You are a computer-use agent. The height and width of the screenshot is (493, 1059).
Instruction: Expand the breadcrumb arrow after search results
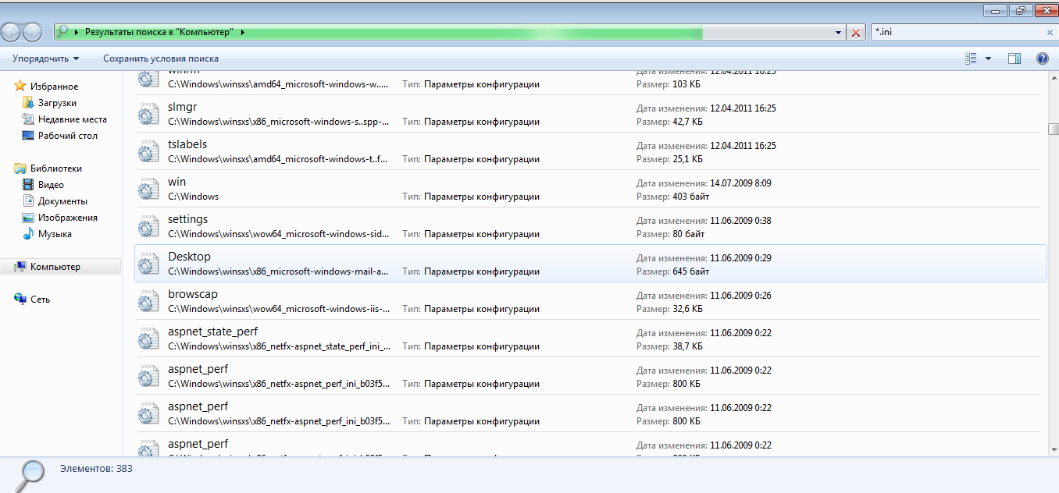pos(243,32)
